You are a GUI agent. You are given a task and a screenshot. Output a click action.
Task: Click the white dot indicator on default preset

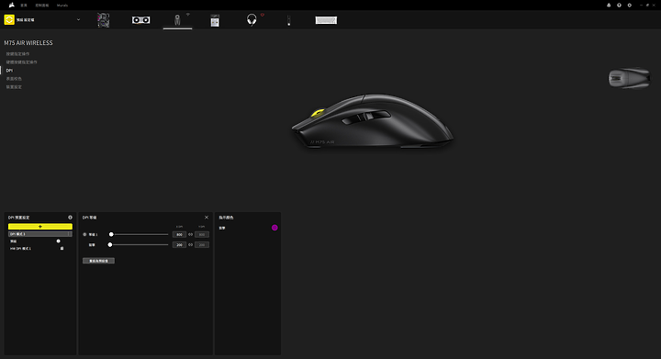[x=58, y=241]
